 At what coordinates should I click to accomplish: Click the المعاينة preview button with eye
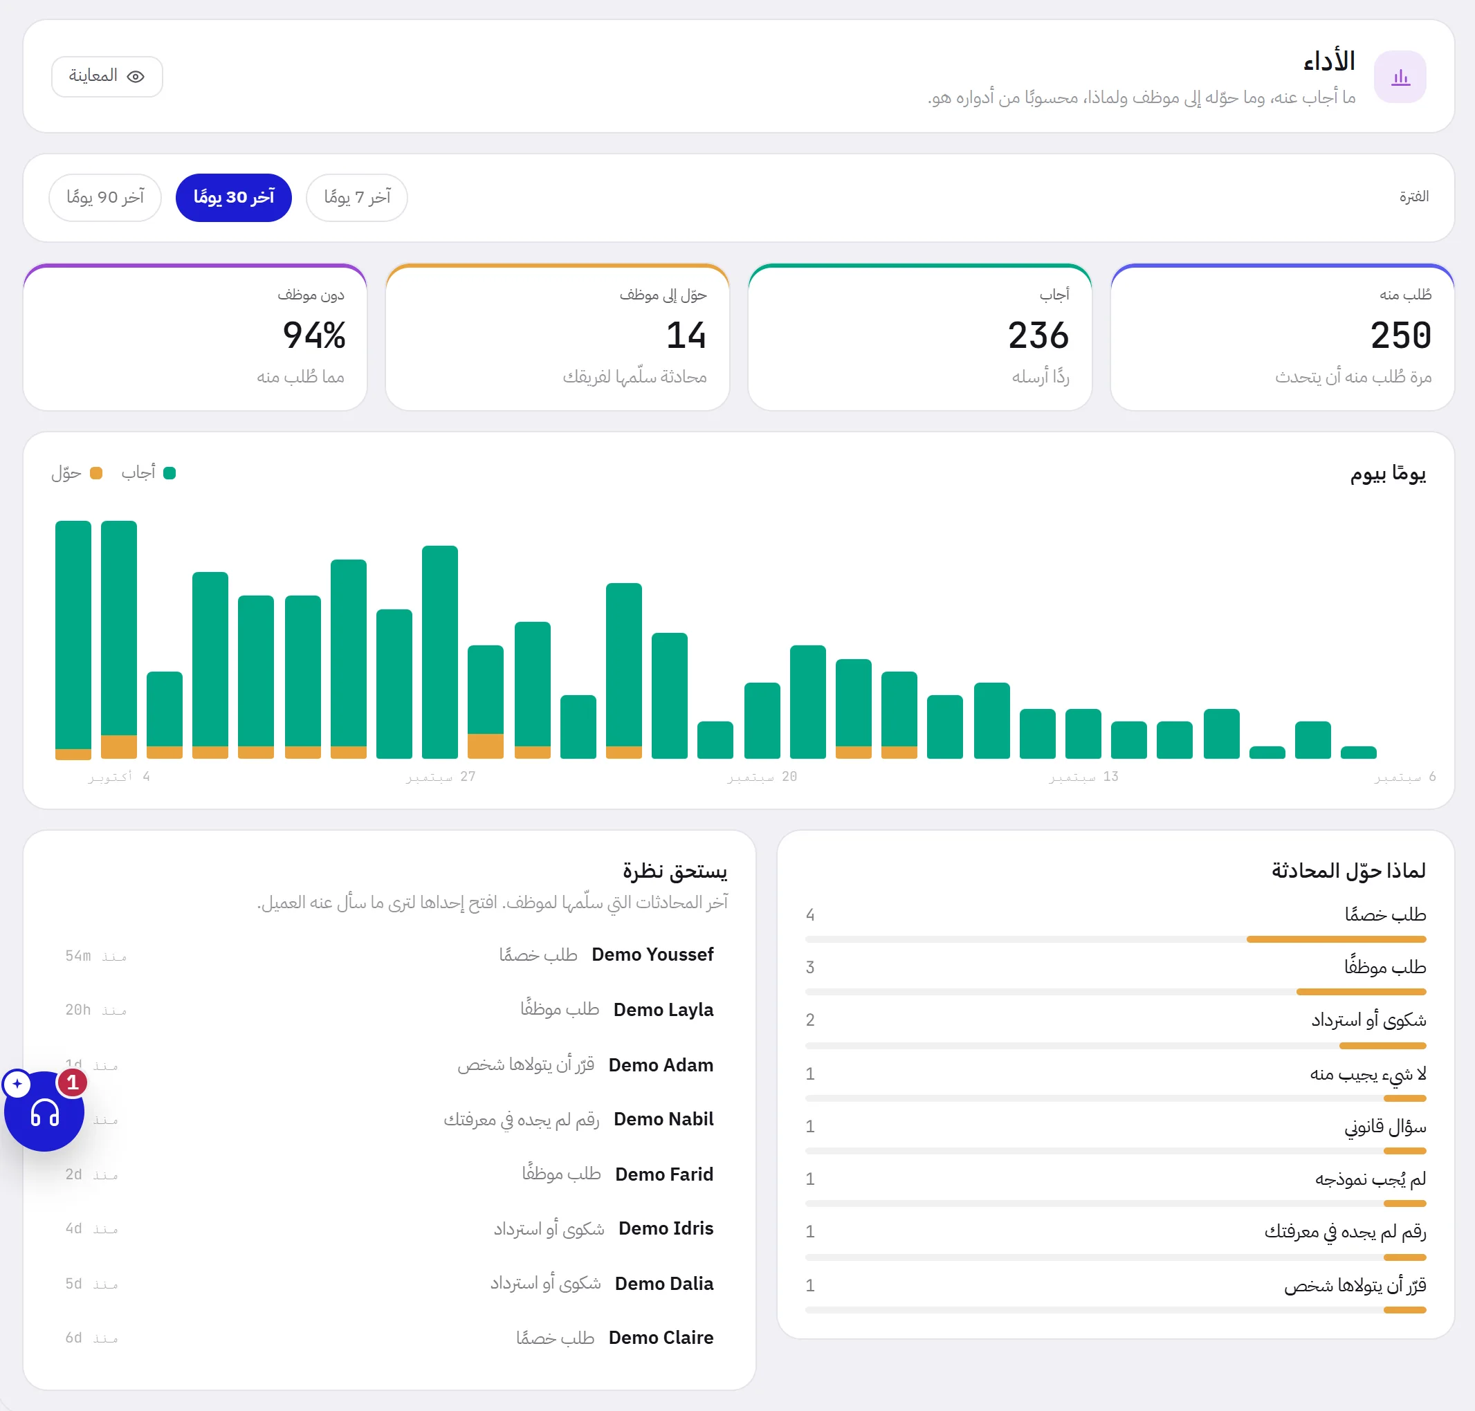pyautogui.click(x=107, y=77)
